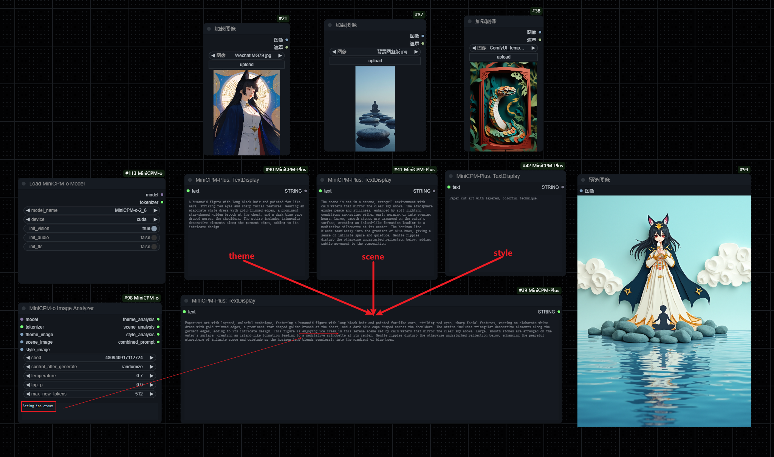Viewport: 774px width, 457px height.
Task: Click the theme_analysis output socket
Action: tap(158, 320)
